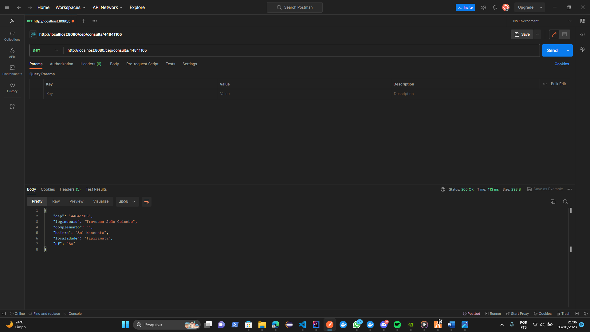Open the History sidebar panel
This screenshot has width=590, height=332.
[12, 87]
